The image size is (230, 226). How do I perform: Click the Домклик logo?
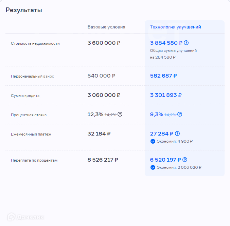tap(25, 217)
